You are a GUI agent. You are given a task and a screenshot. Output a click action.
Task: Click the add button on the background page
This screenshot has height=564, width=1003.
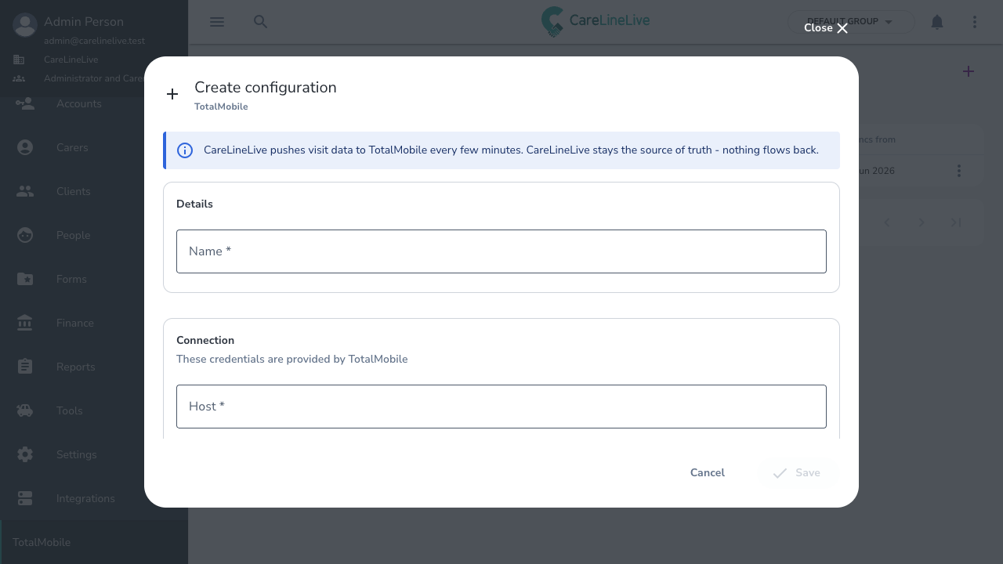pyautogui.click(x=969, y=71)
